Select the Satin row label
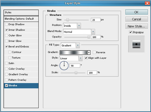151x112 pixels. coord(11,63)
